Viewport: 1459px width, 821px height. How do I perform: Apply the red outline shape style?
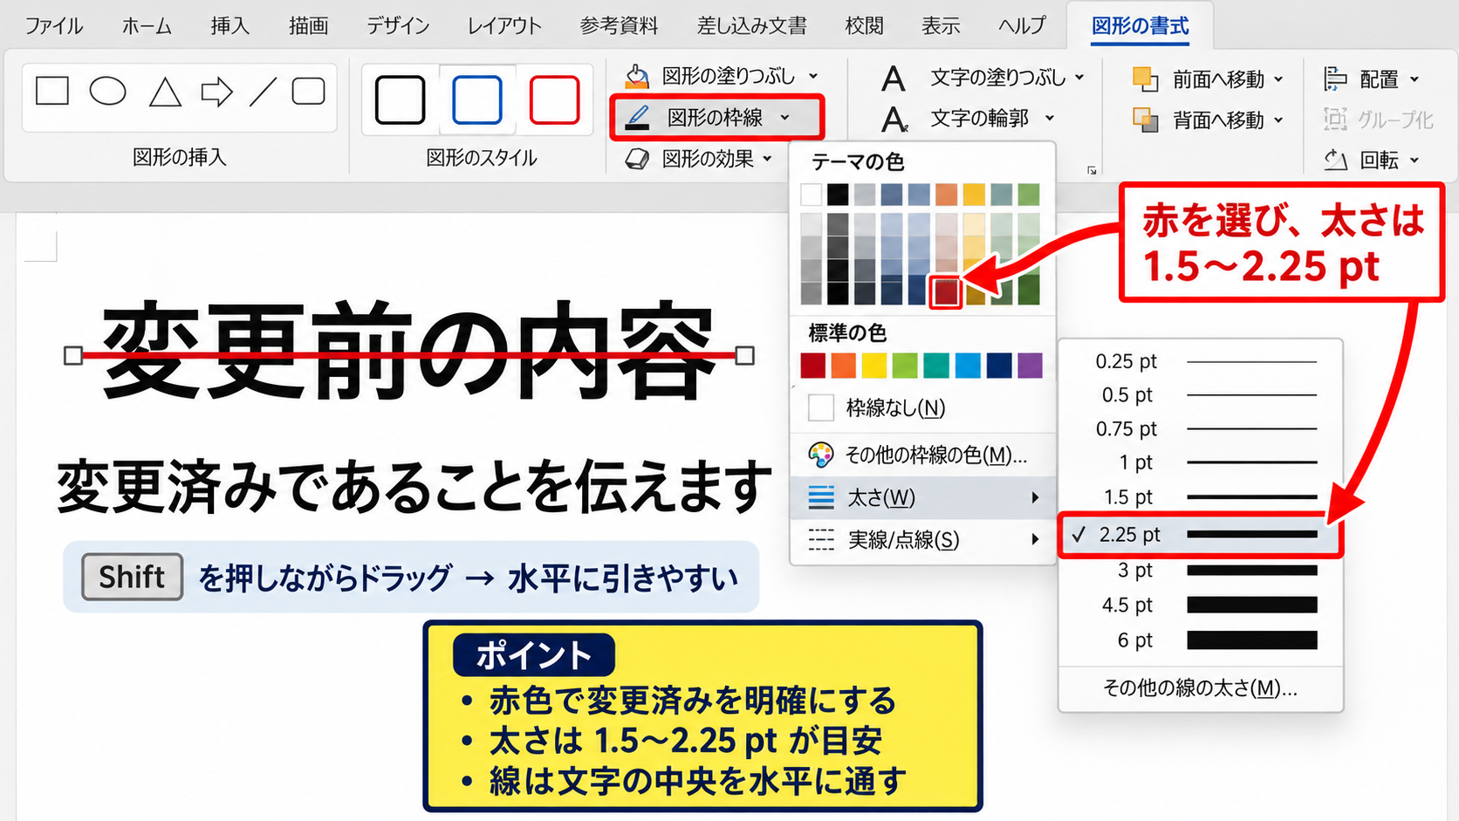(554, 99)
